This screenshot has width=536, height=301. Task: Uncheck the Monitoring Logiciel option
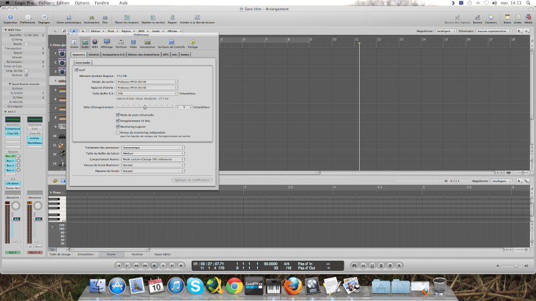(x=118, y=126)
